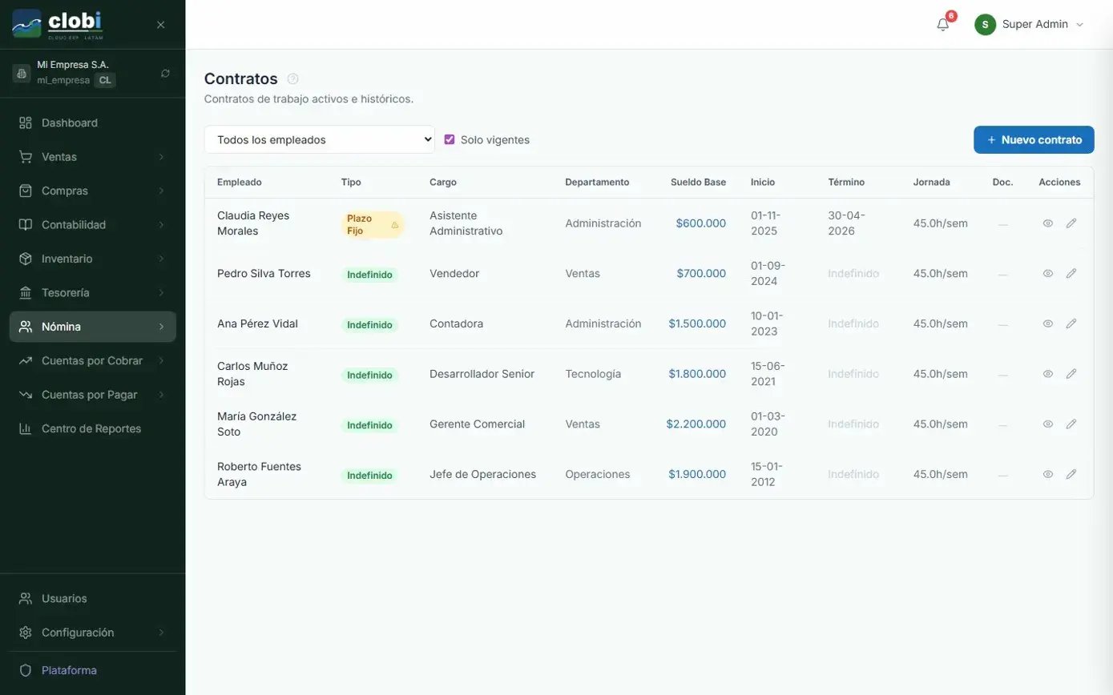Screen dimensions: 1113x695
Task: Click the Nuevo contrato button
Action: coord(1033,139)
